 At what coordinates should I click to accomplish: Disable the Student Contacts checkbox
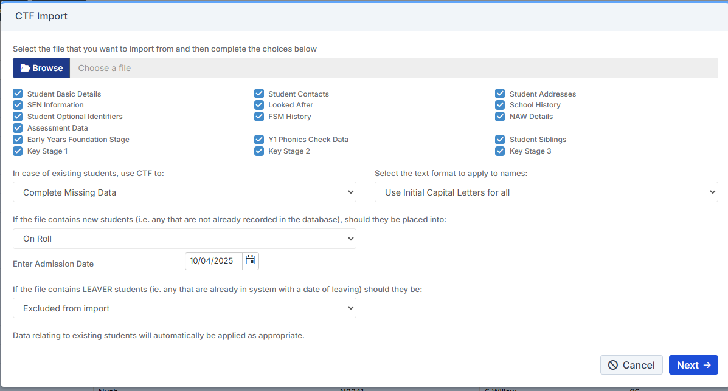click(259, 94)
